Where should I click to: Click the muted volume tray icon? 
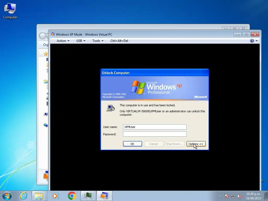click(239, 196)
